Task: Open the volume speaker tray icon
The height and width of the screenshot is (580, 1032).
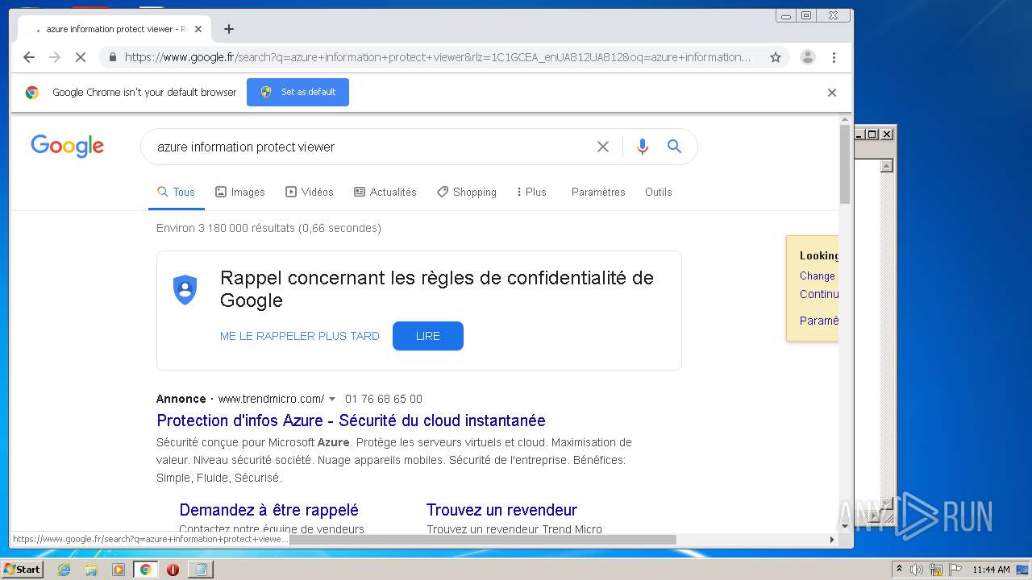Action: (x=917, y=570)
